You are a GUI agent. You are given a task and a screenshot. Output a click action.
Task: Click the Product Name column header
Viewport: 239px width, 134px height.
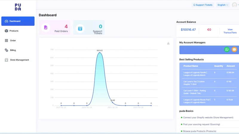point(191,66)
